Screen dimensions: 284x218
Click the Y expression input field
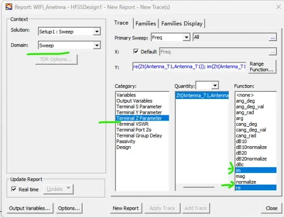tap(189, 67)
